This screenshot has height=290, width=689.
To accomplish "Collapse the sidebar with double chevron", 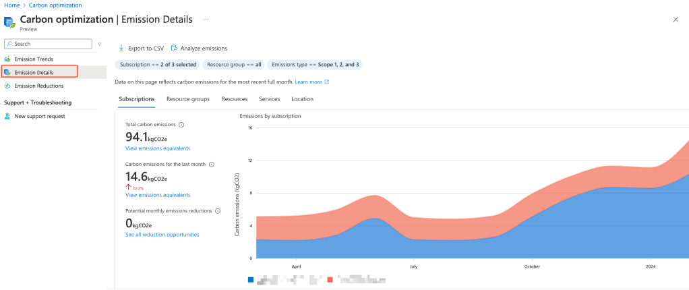I will click(100, 44).
